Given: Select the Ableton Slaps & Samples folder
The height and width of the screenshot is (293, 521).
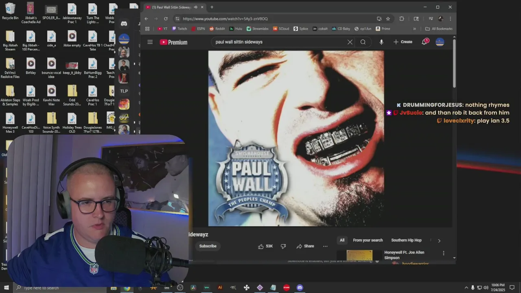Looking at the screenshot, I should coord(10,96).
